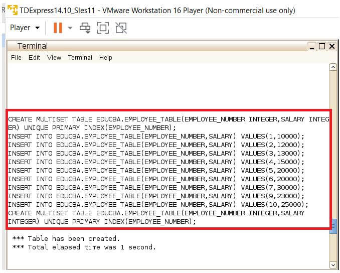Expand the power options arrow beside pause
340x273 pixels.
click(70, 28)
